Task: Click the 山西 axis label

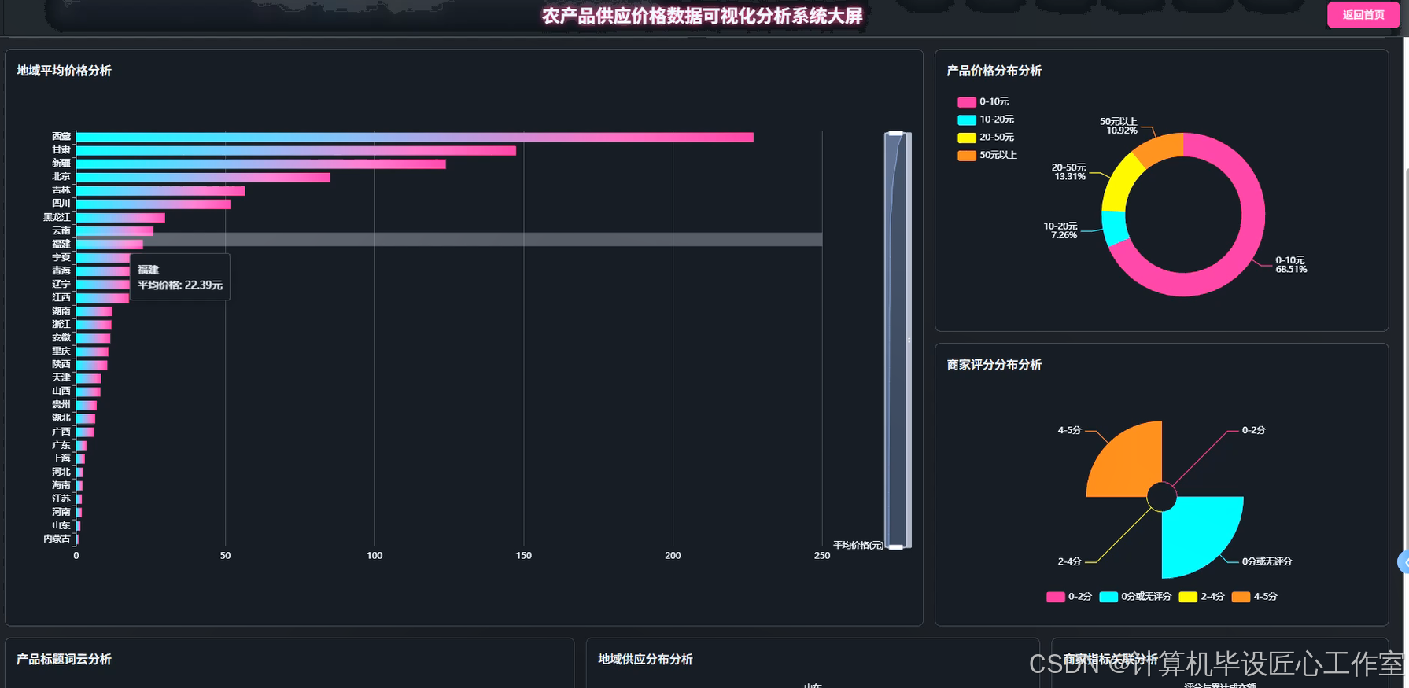Action: click(61, 392)
